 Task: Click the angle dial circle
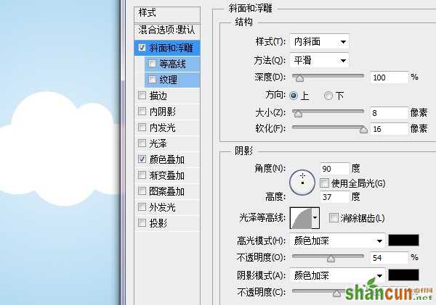click(302, 183)
